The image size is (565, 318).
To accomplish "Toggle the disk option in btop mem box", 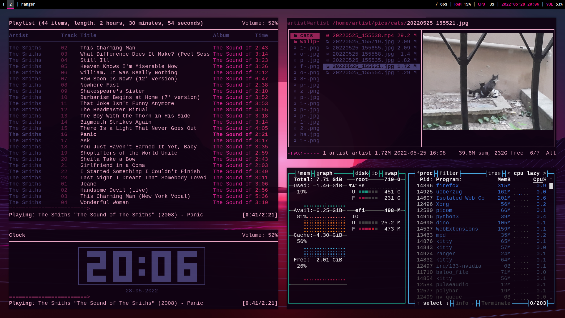I will (362, 173).
